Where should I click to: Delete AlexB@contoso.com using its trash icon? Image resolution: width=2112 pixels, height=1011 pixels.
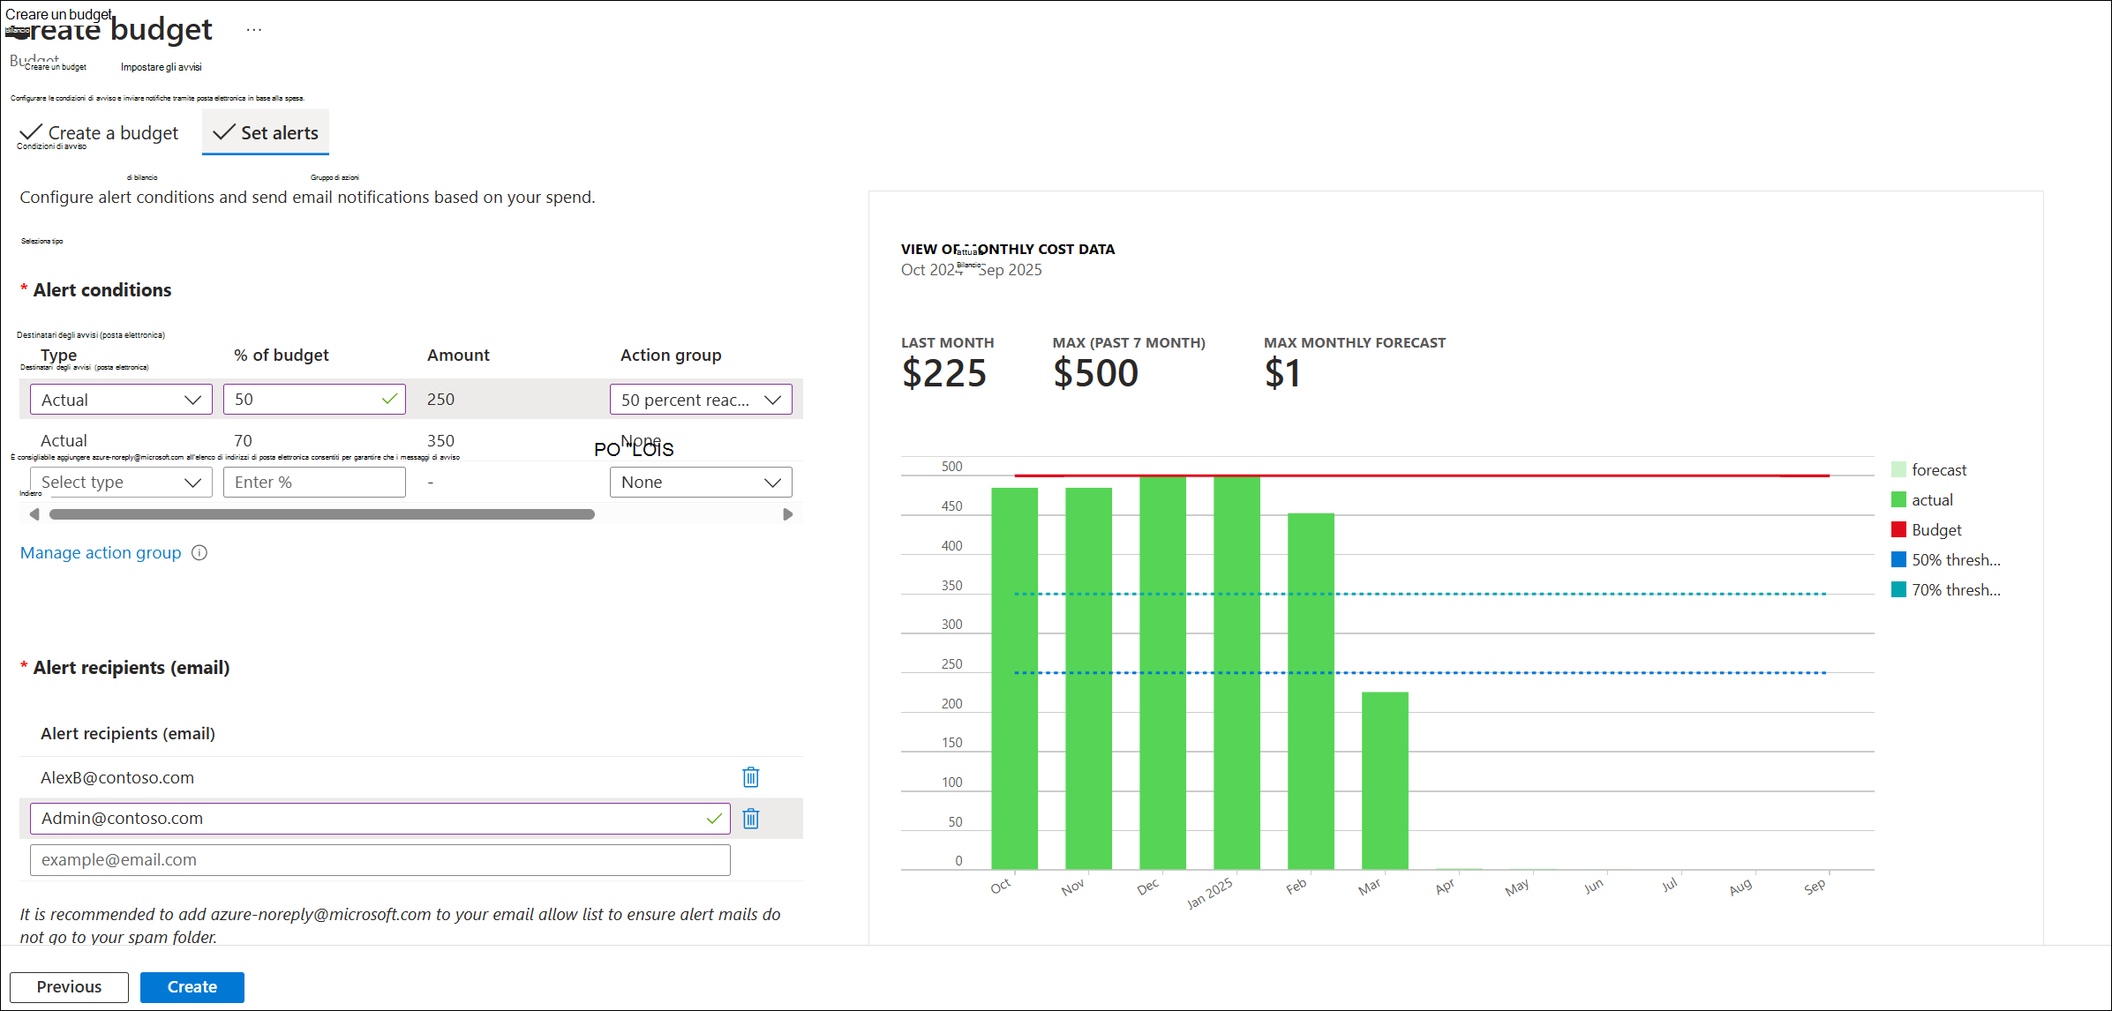point(749,777)
